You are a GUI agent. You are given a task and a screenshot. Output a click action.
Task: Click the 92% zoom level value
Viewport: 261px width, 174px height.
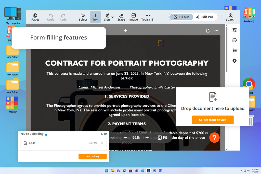(x=136, y=138)
